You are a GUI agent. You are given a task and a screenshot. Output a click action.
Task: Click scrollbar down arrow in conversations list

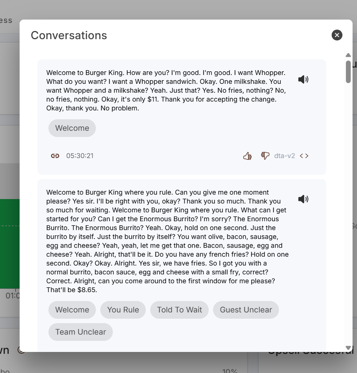click(348, 348)
